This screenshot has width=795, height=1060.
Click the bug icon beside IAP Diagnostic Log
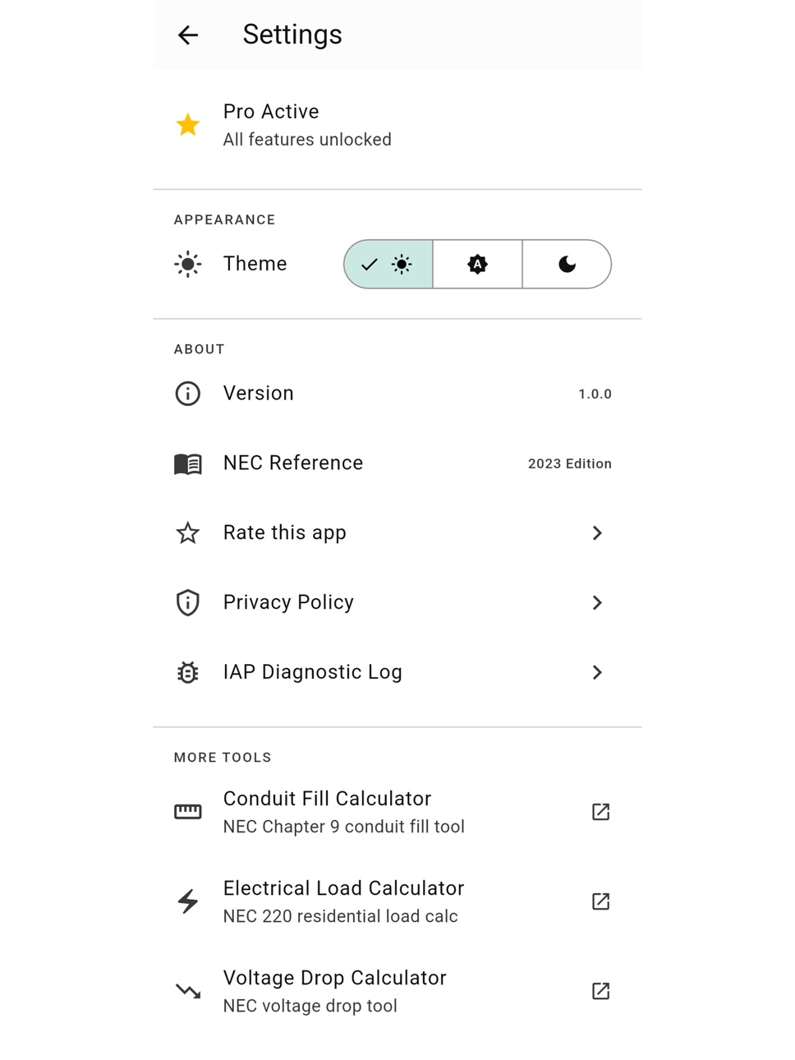coord(188,672)
